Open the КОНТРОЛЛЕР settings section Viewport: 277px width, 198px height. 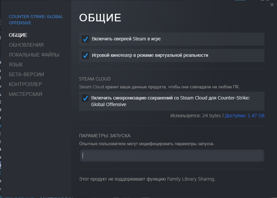25,84
